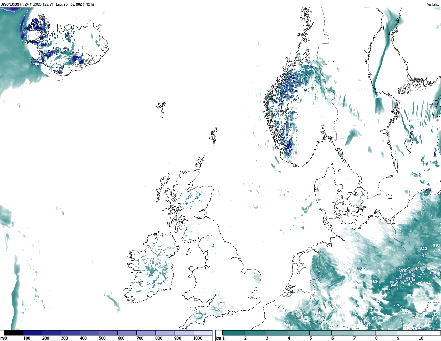Click the '987' visibility value on the map
This screenshot has width=441, height=341.
(410, 295)
